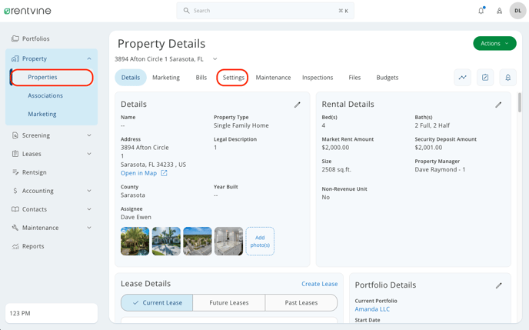Click the person icon beside notifications bell
529x330 pixels.
(499, 11)
